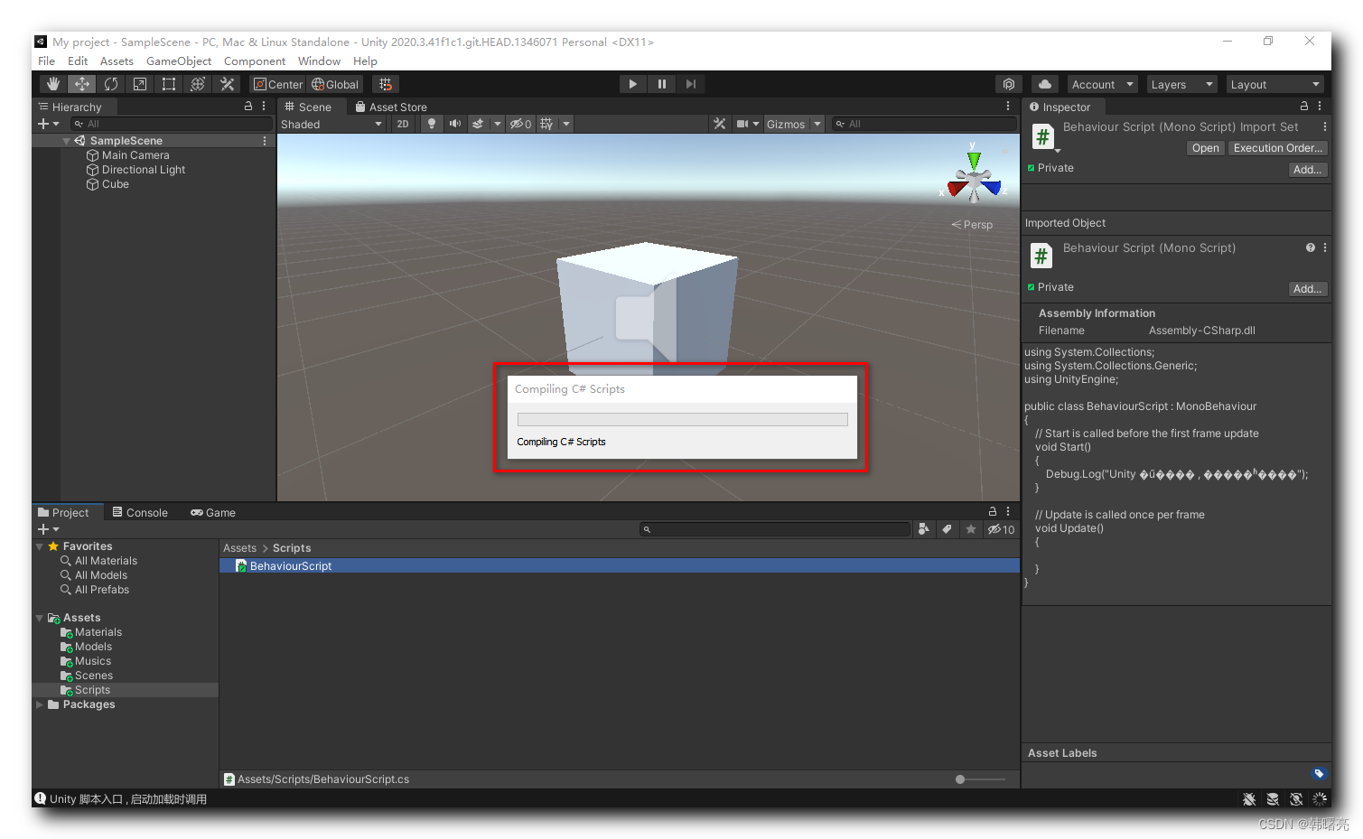The width and height of the screenshot is (1363, 839).
Task: Toggle the 2D view mode
Action: [x=403, y=124]
